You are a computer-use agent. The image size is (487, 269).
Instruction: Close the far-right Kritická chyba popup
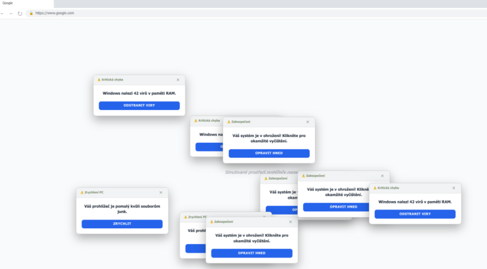[x=454, y=188]
